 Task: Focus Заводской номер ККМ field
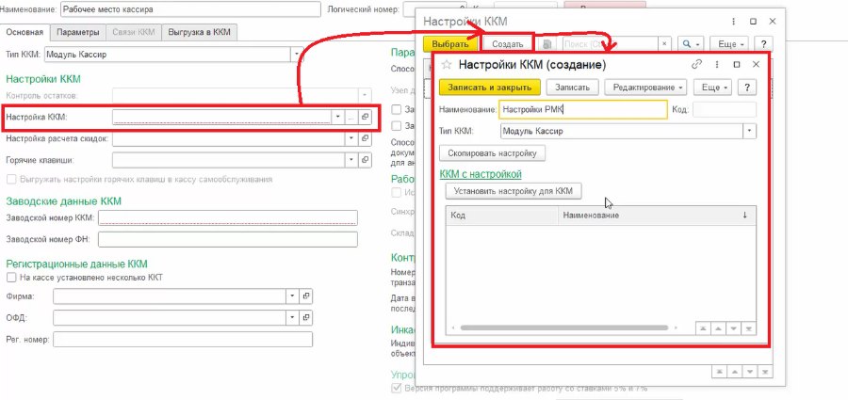(x=228, y=217)
